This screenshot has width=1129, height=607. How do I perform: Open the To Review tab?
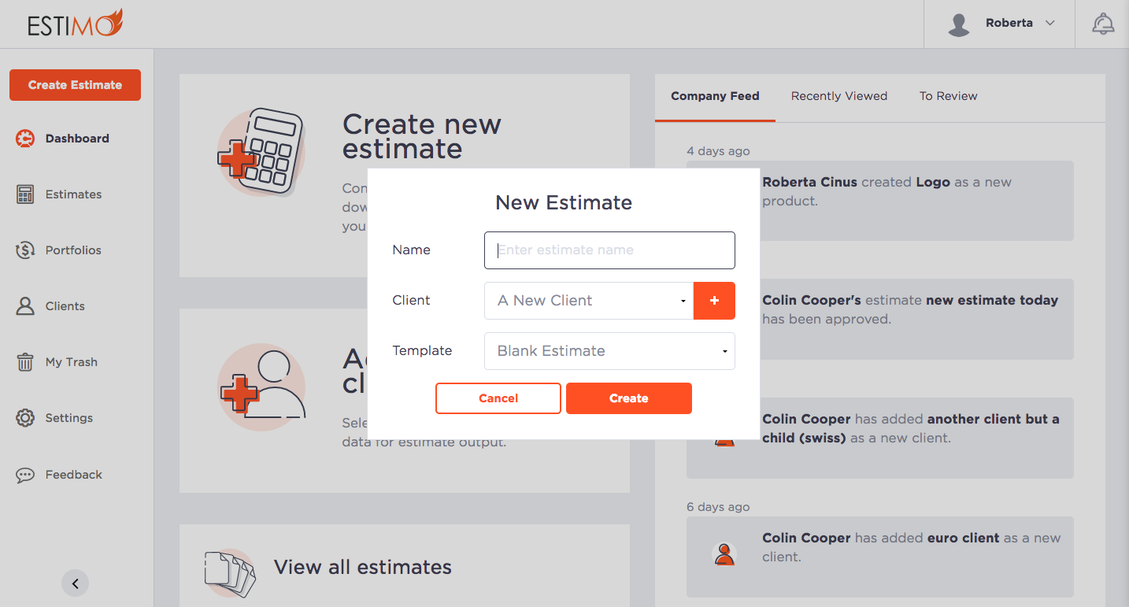pos(948,96)
